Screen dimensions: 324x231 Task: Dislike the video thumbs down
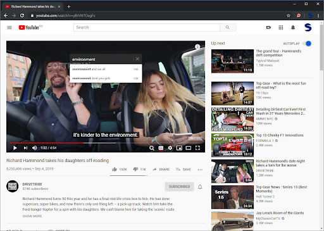click(x=140, y=169)
